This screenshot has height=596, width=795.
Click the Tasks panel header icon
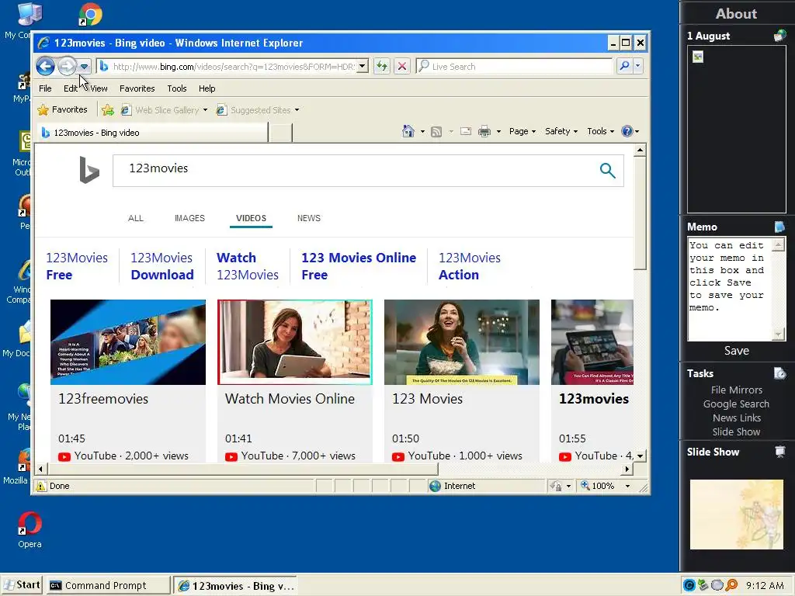pyautogui.click(x=779, y=373)
